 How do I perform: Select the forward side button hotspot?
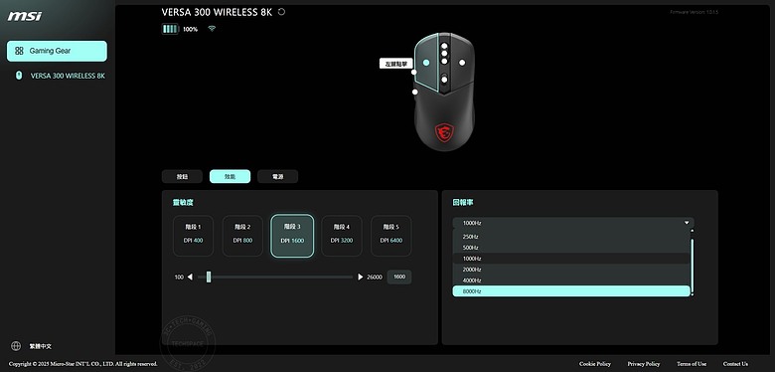[x=413, y=73]
